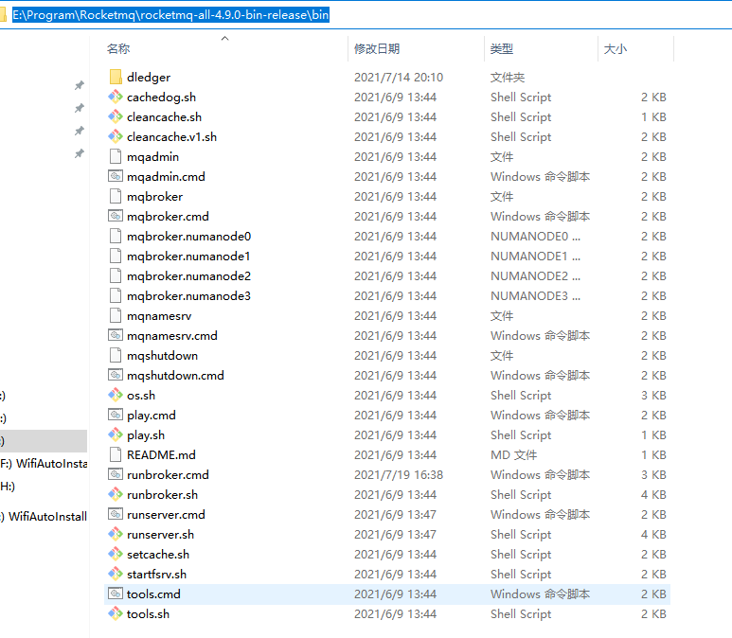Click sort direction arrow above 名称
Viewport: 732px width, 638px height.
225,38
